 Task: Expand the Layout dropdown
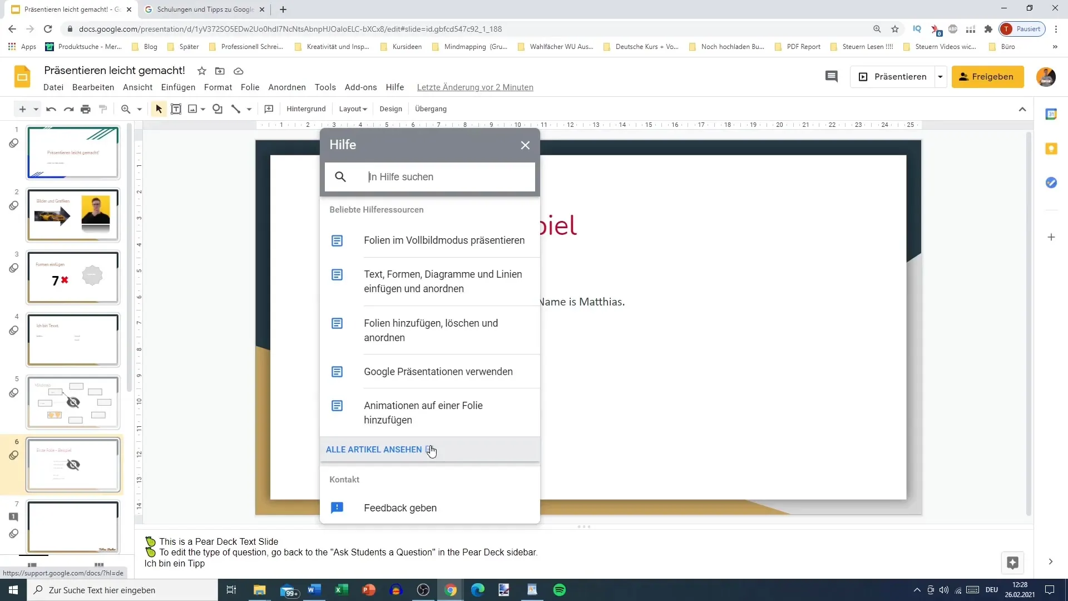click(x=353, y=109)
